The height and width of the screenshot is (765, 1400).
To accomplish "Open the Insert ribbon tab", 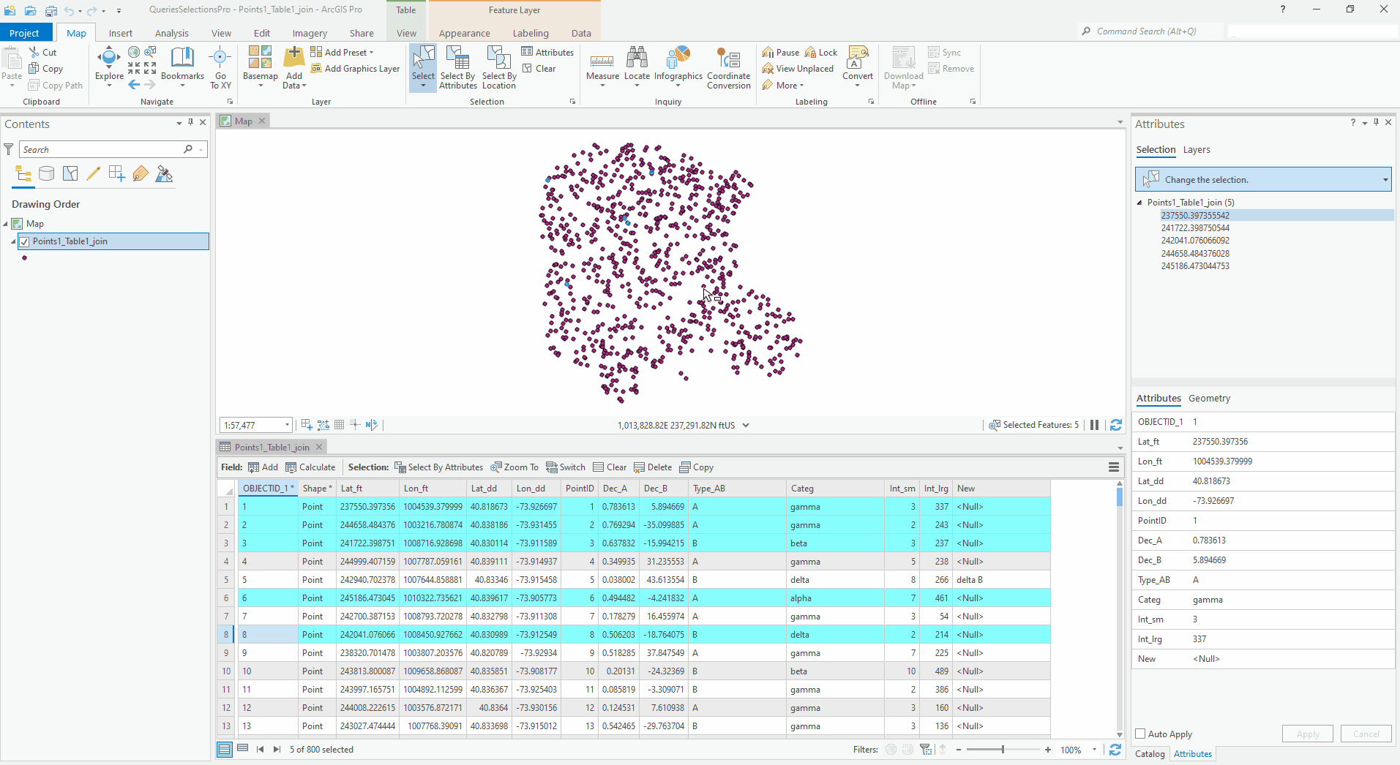I will click(121, 33).
